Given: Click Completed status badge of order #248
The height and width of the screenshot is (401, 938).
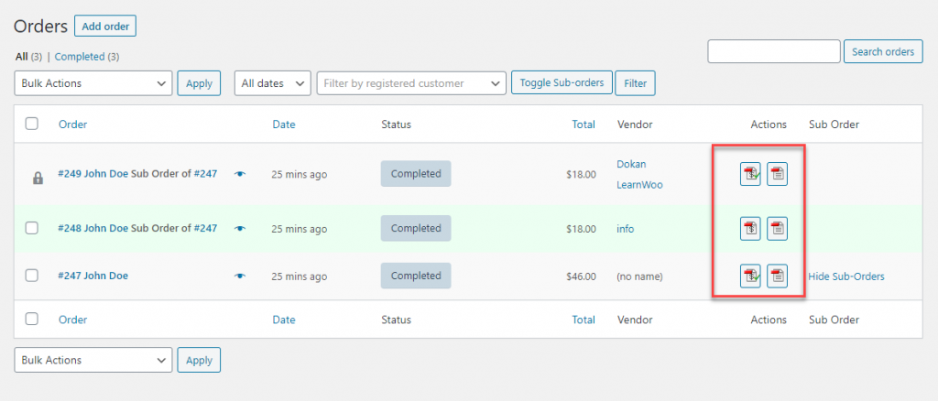Looking at the screenshot, I should [x=416, y=228].
